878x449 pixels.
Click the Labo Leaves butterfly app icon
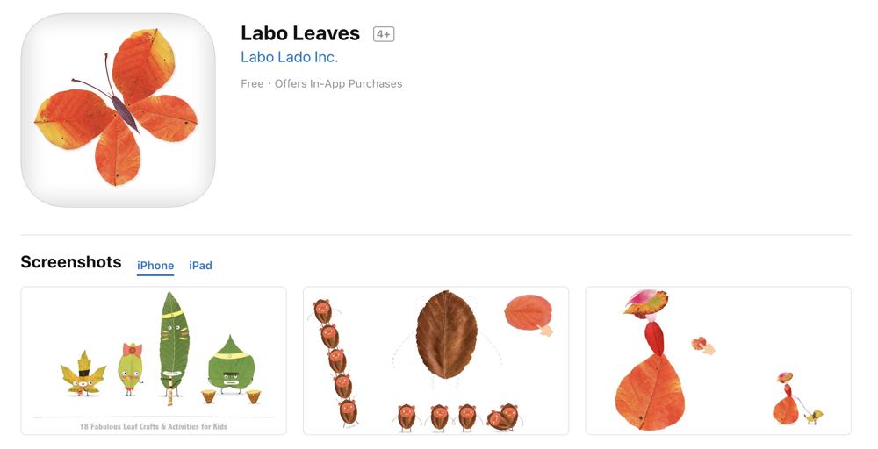[119, 110]
